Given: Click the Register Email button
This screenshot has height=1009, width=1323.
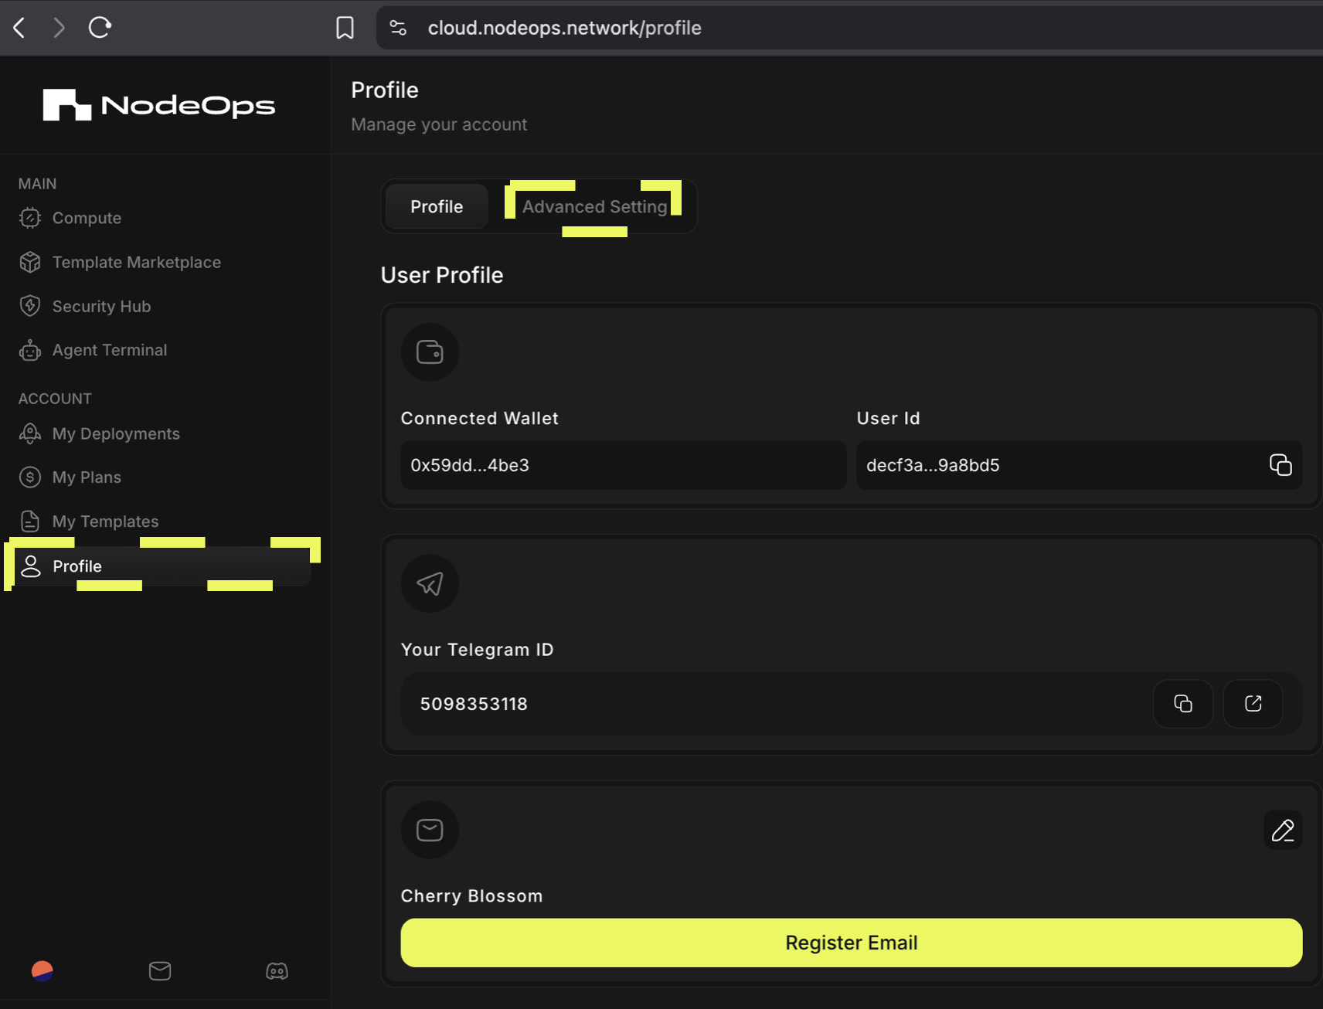Looking at the screenshot, I should tap(850, 943).
